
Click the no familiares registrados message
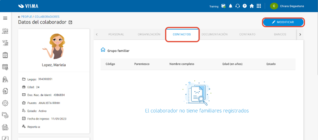(x=197, y=111)
